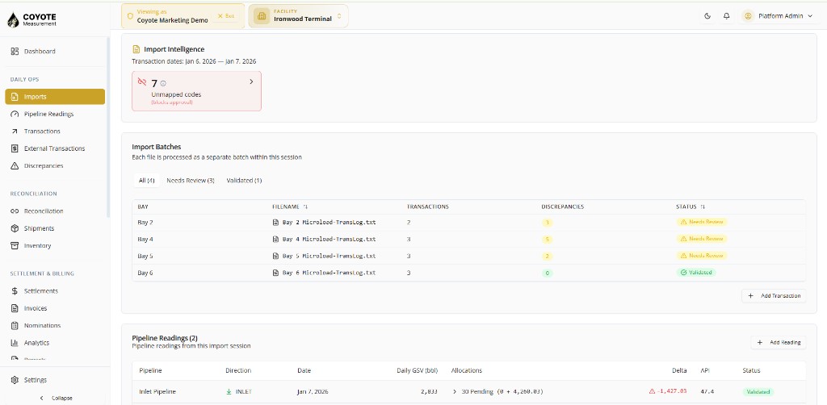Click the External Transactions dollar-document icon
Image resolution: width=827 pixels, height=405 pixels.
15,148
